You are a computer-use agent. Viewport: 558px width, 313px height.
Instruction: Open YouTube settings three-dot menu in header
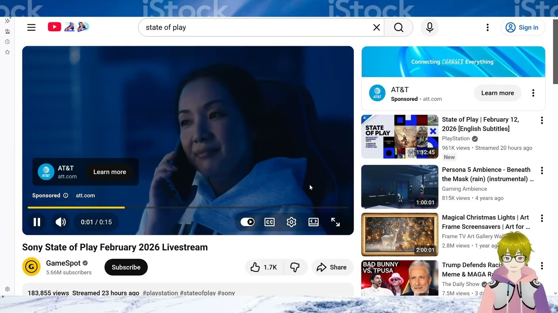pos(487,27)
